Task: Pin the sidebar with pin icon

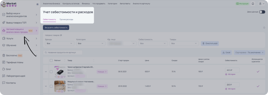Action: pos(37,4)
